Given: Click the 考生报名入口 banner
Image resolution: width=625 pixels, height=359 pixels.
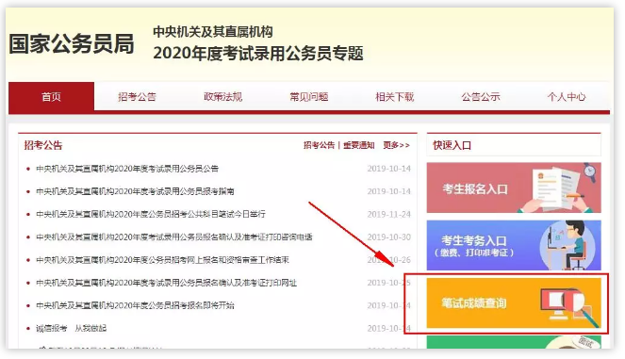Looking at the screenshot, I should point(514,188).
